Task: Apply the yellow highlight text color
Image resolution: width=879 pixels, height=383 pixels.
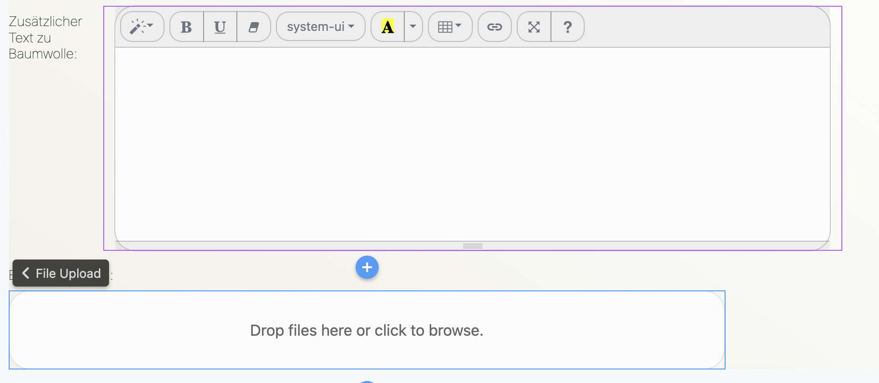Action: 388,27
